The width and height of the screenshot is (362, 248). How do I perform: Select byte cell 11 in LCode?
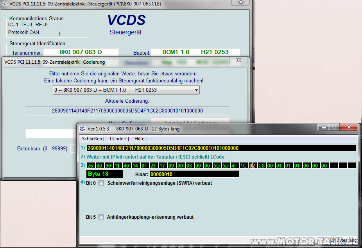tap(117, 166)
